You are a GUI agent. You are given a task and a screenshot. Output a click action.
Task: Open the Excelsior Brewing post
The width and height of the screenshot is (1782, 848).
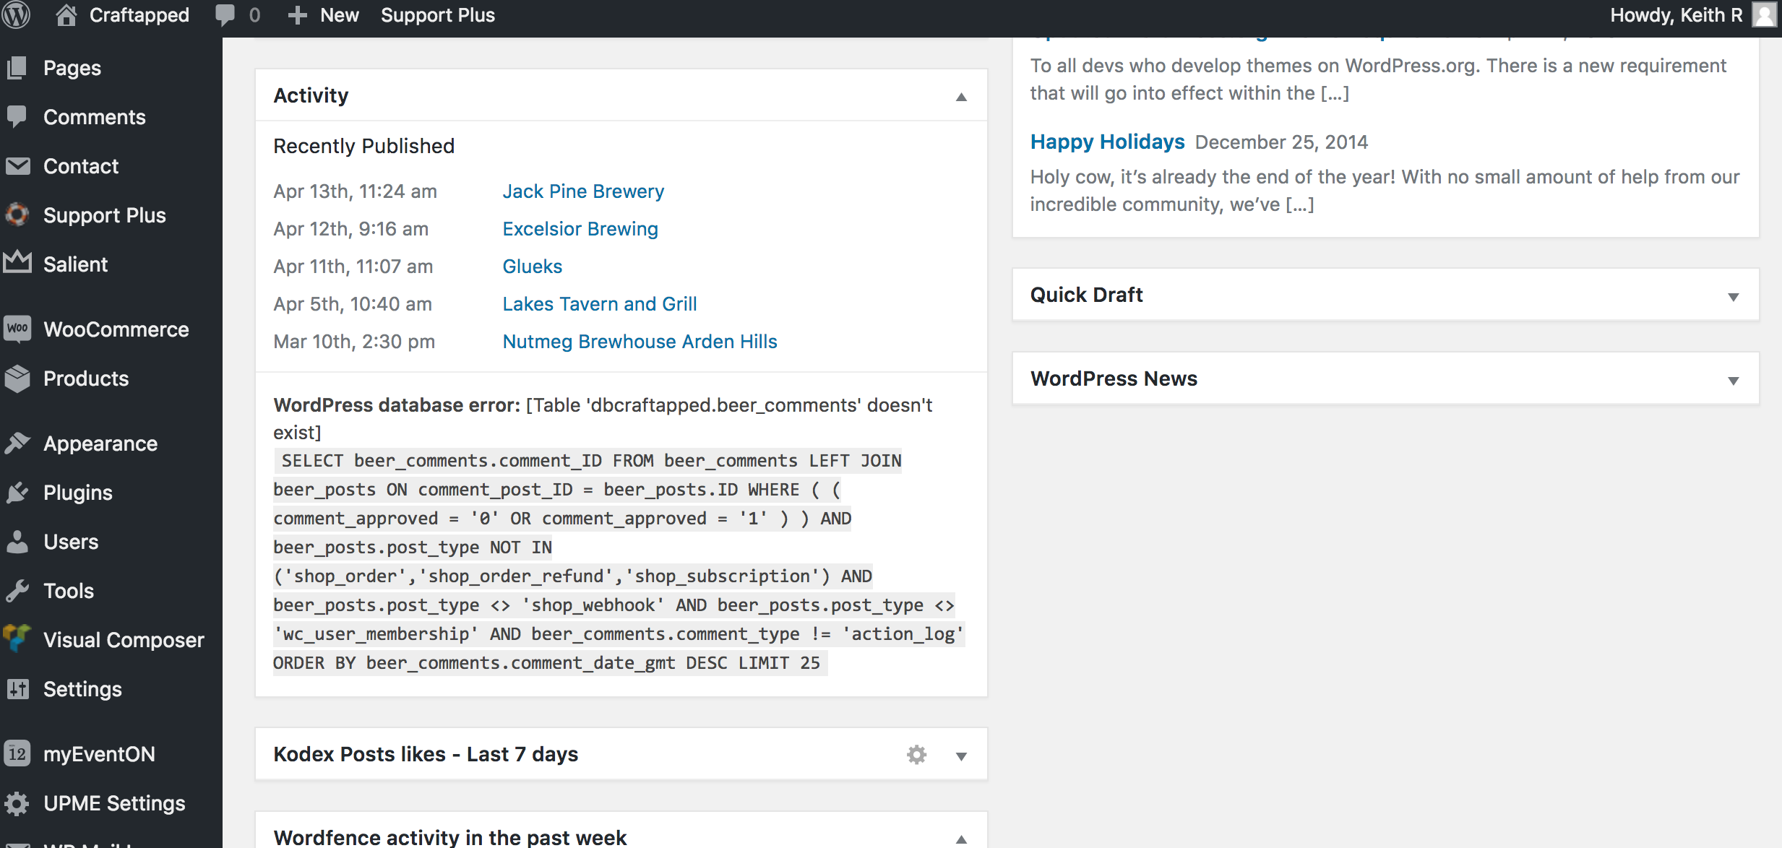[580, 229]
